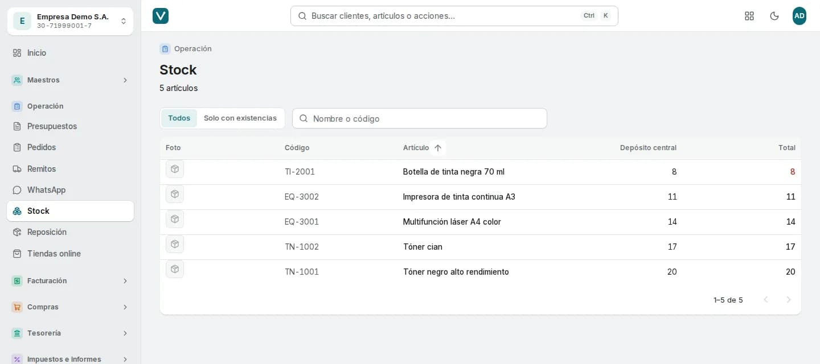Viewport: 820px width, 364px height.
Task: Go to previous page arrow
Action: coord(766,300)
